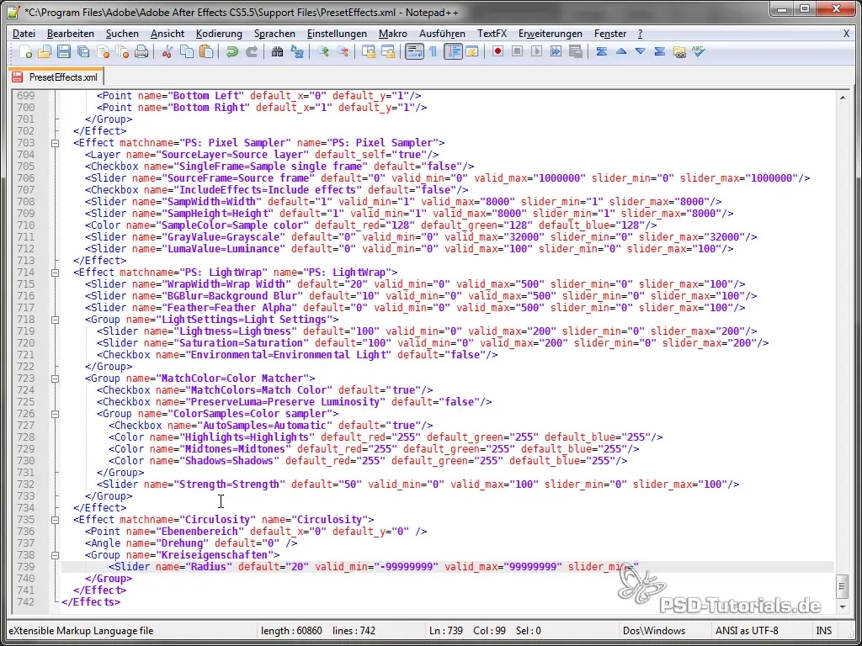The width and height of the screenshot is (862, 646).
Task: Open the Makro menu
Action: click(x=393, y=34)
